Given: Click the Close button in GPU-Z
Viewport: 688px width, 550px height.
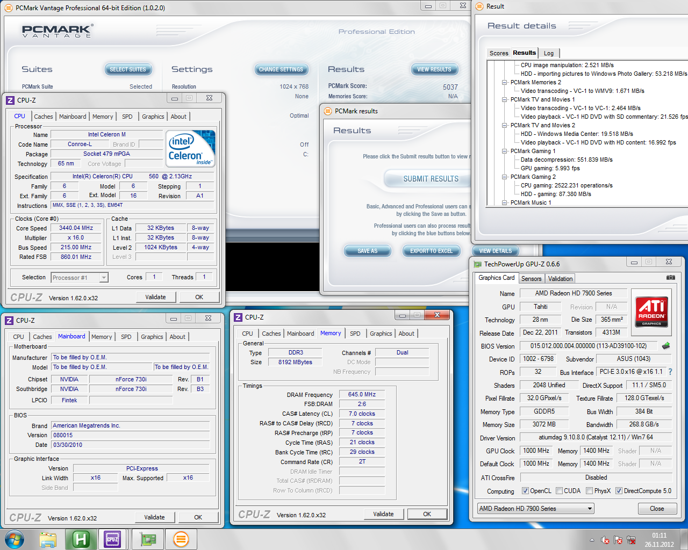Looking at the screenshot, I should [657, 509].
